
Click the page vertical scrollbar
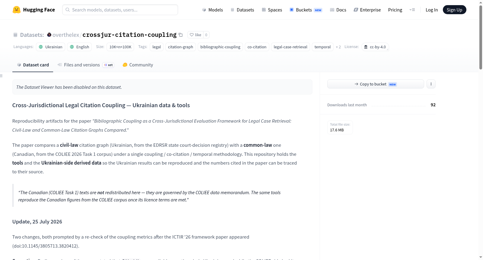pyautogui.click(x=481, y=37)
